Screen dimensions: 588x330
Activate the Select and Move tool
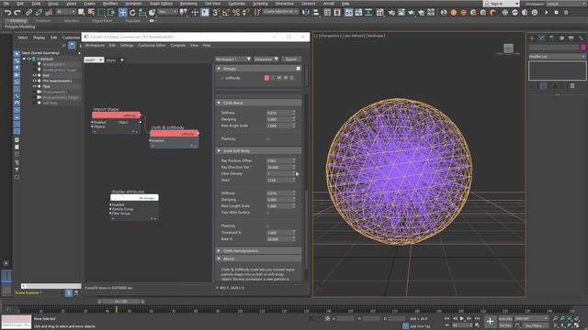pyautogui.click(x=122, y=12)
